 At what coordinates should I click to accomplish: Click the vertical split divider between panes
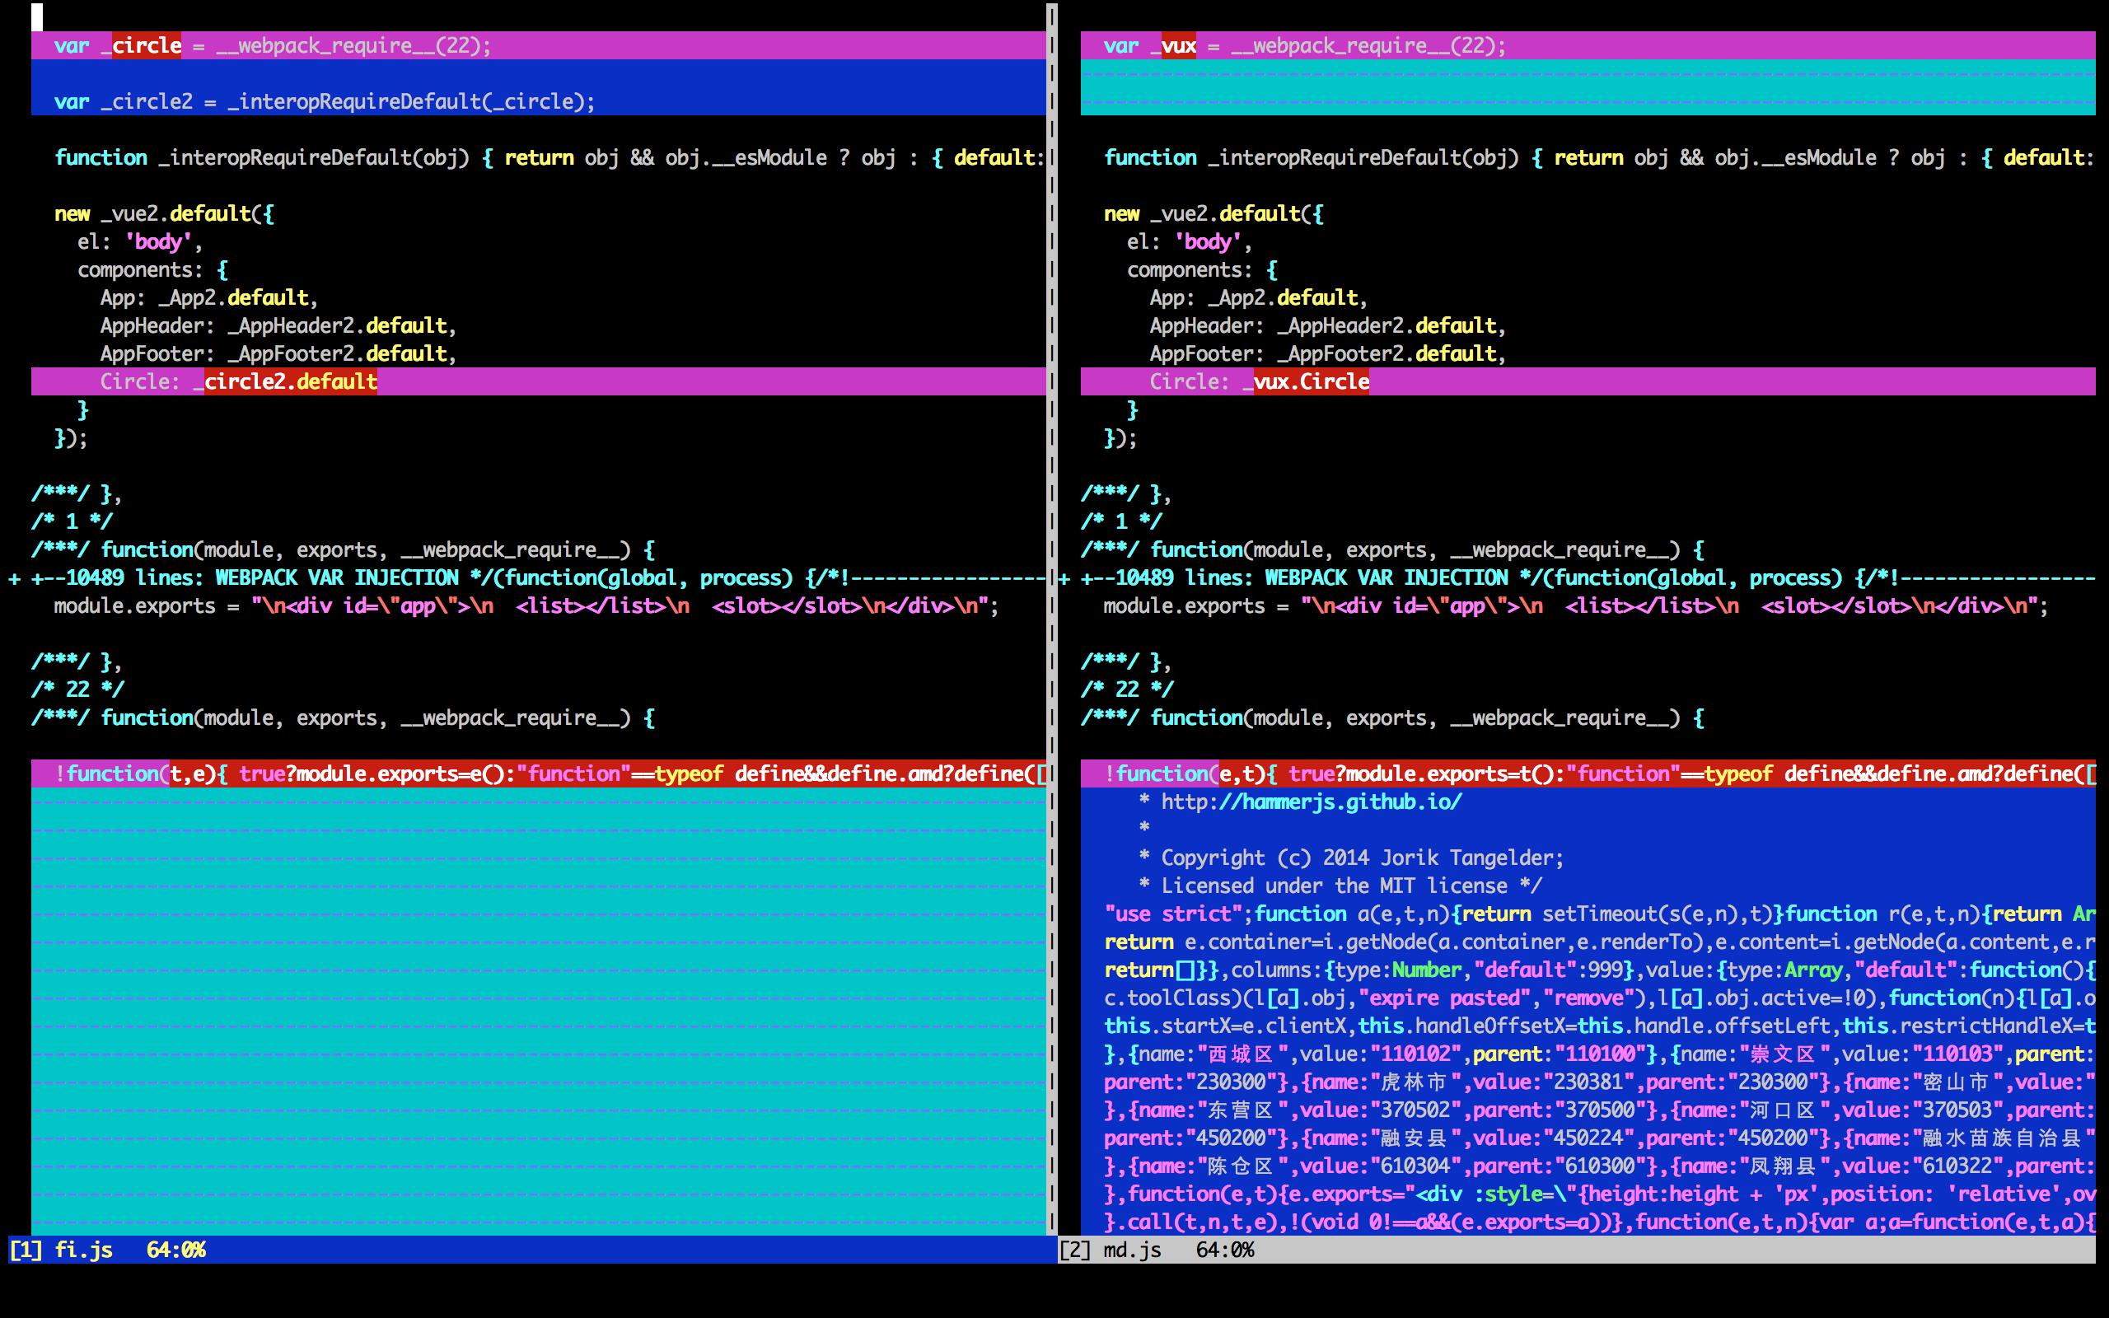point(1052,619)
